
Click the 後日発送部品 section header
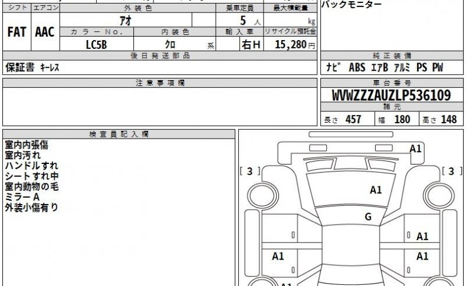coord(160,56)
